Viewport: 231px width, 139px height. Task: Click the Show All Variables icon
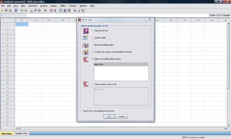83,10
